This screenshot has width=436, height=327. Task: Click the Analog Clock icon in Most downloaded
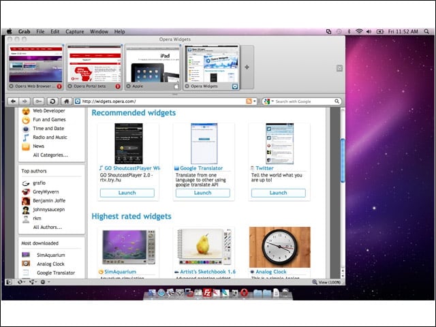click(26, 264)
